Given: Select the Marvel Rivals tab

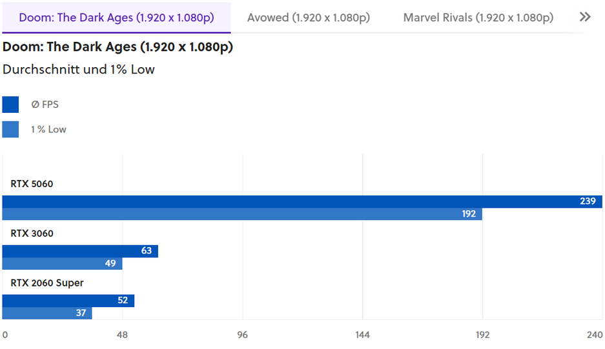Looking at the screenshot, I should coord(478,17).
